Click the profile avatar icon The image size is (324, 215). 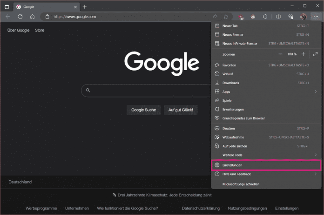(x=304, y=16)
